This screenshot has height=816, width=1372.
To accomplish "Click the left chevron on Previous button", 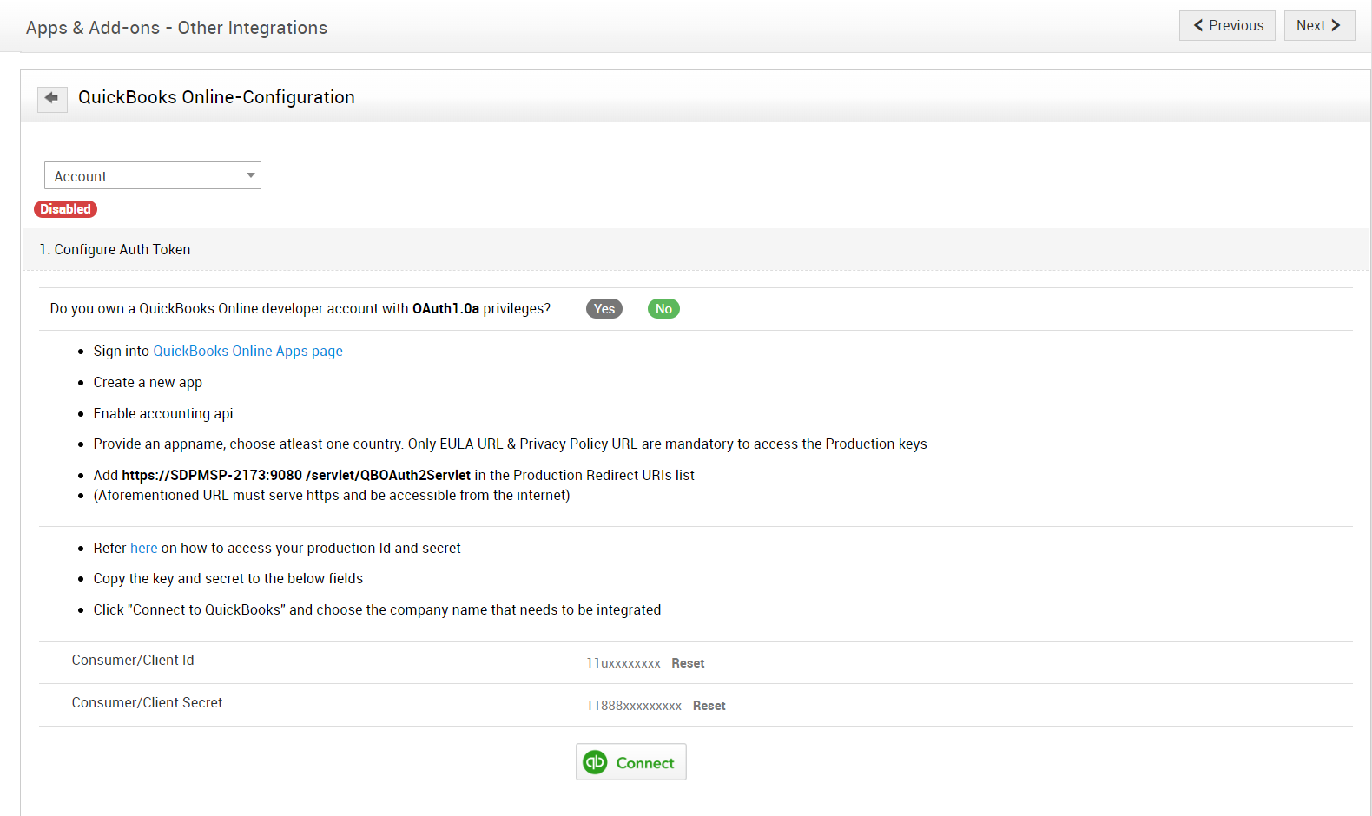I will point(1198,25).
